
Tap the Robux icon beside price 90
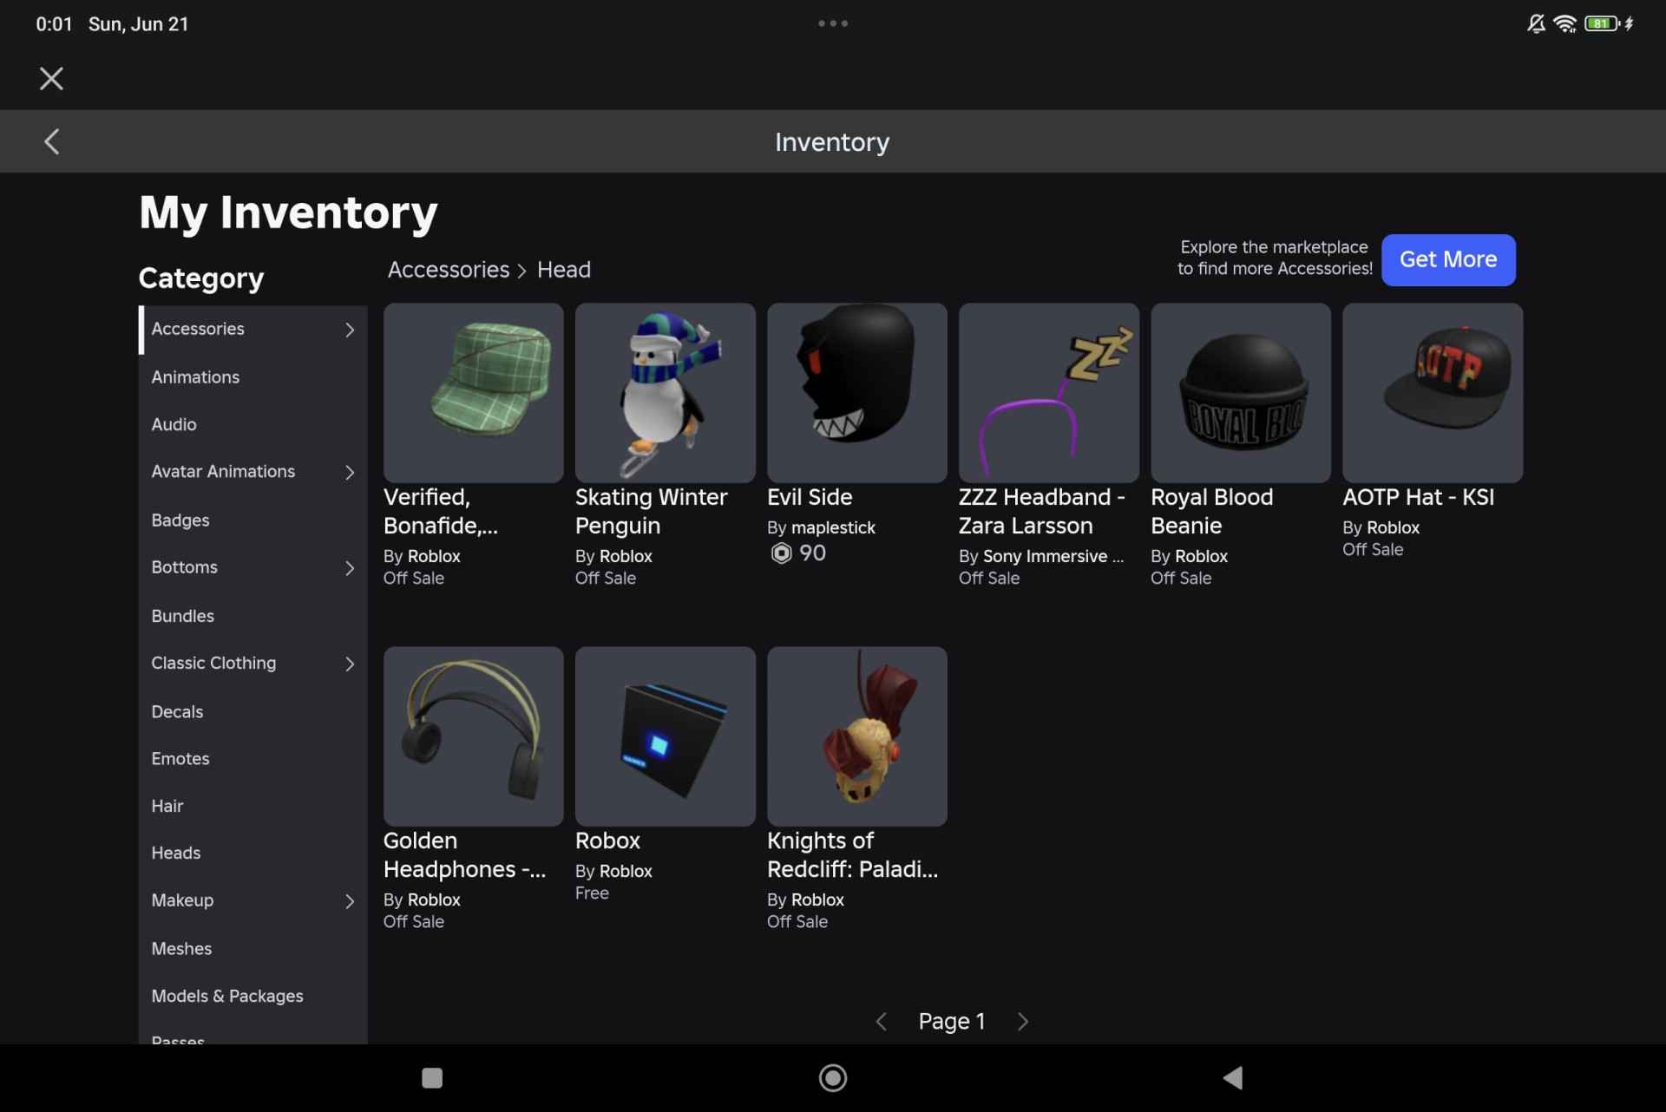pyautogui.click(x=781, y=553)
